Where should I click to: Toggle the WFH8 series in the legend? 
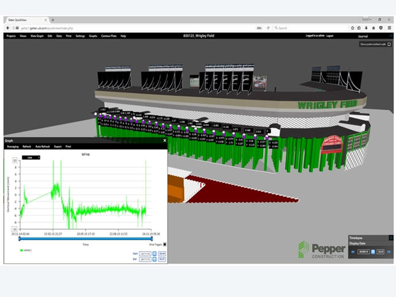[26, 250]
